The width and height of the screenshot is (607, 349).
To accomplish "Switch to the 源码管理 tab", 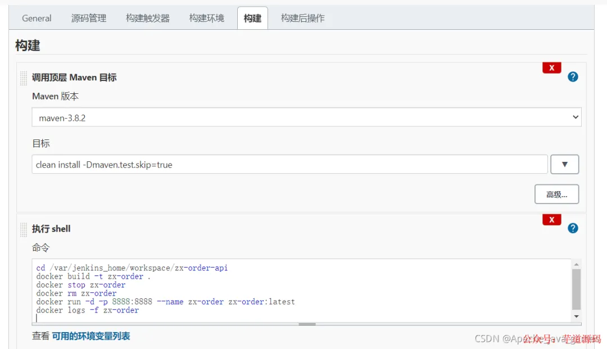I will 89,18.
